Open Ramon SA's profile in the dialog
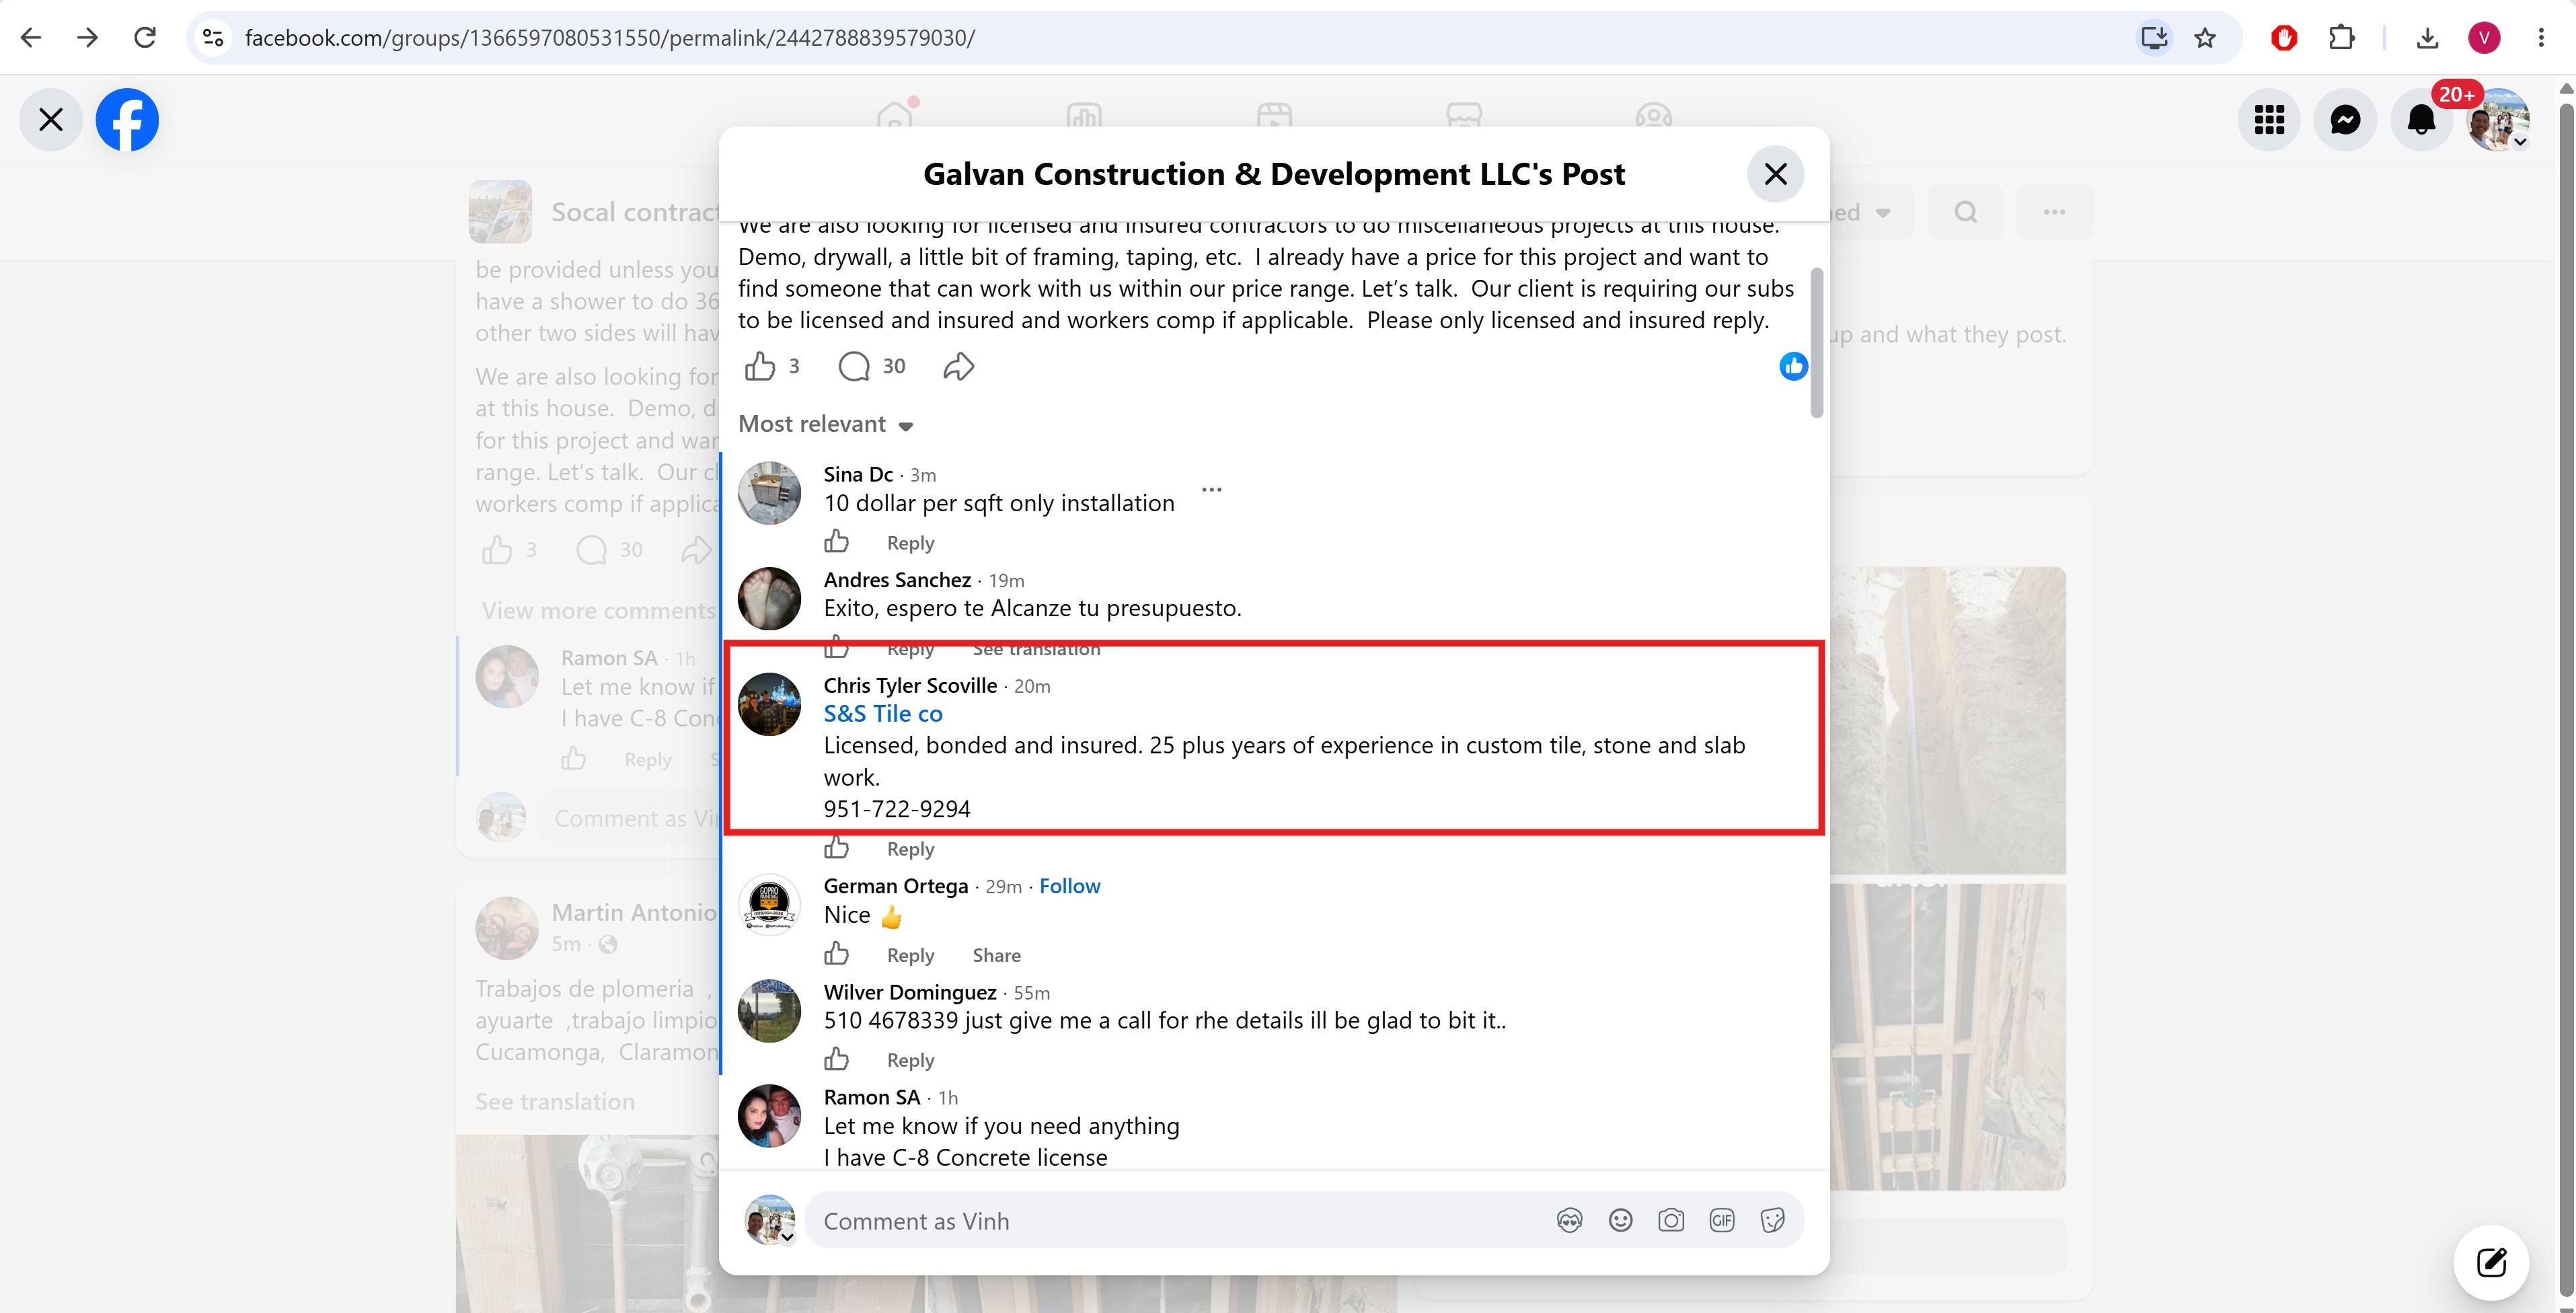 [x=871, y=1097]
